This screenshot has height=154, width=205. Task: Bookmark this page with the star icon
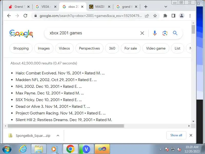(155, 16)
